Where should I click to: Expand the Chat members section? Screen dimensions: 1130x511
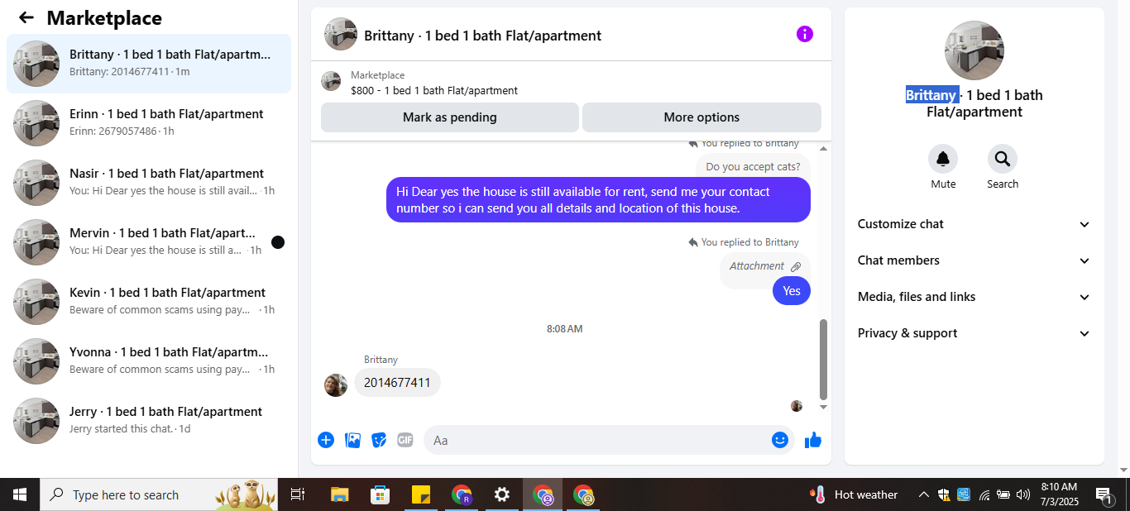974,260
